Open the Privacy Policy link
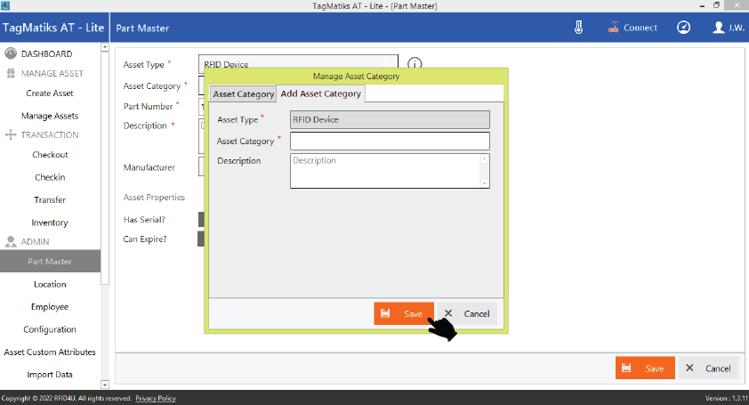This screenshot has width=749, height=405. tap(155, 398)
